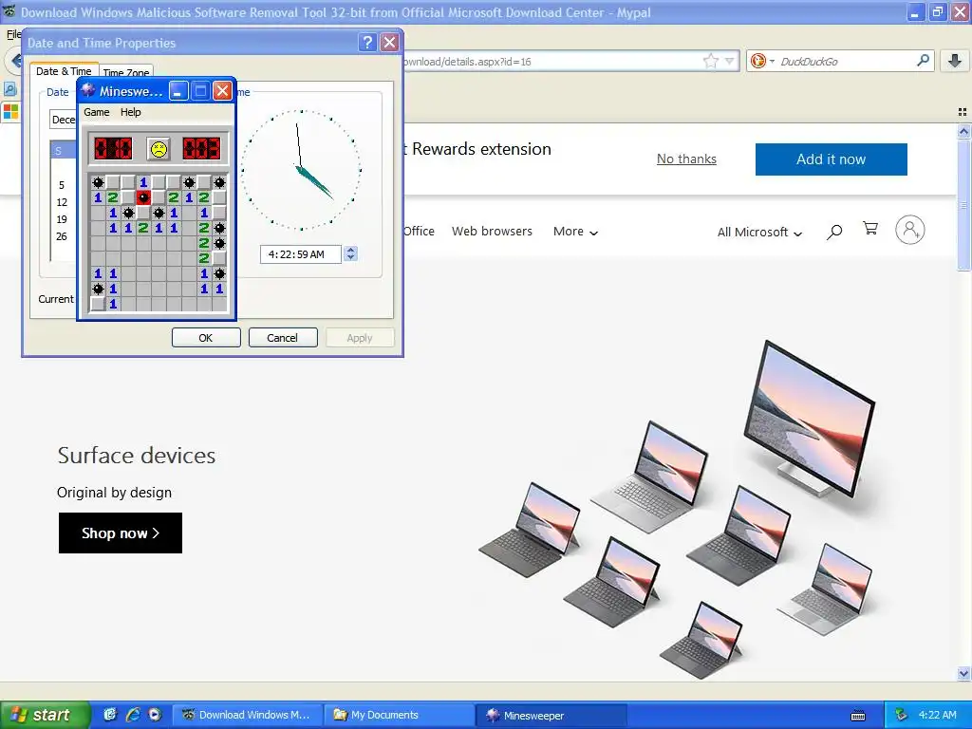Click No thanks on the Rewards banner
972x729 pixels.
coord(686,159)
